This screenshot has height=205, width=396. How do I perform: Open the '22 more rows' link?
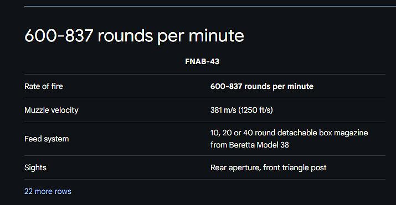(48, 191)
